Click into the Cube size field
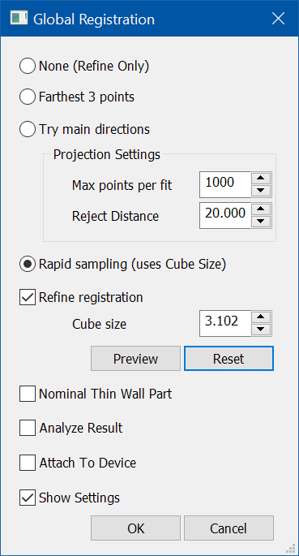 click(225, 323)
